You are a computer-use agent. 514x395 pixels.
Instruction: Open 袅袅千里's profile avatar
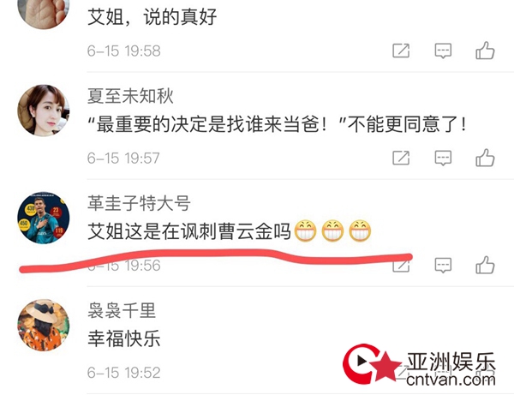(44, 326)
